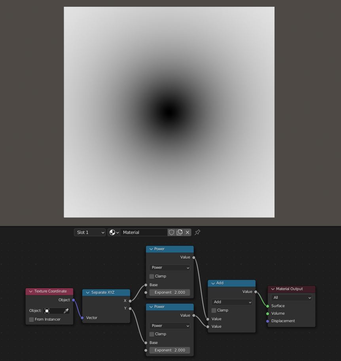Click the Surface input socket
This screenshot has height=361, width=341.
(267, 306)
